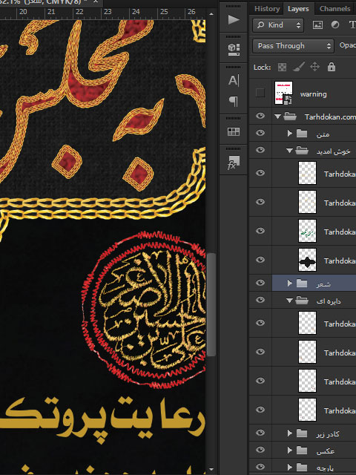
Task: Click the red circular calligraphy emblem on canvas
Action: click(x=144, y=309)
